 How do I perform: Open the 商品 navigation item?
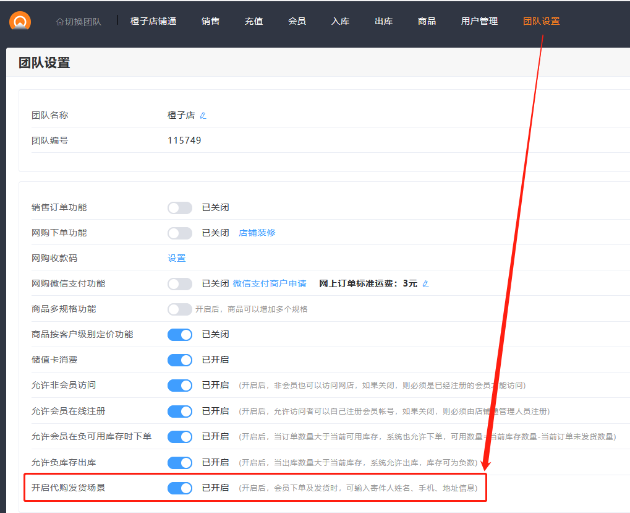(x=427, y=21)
